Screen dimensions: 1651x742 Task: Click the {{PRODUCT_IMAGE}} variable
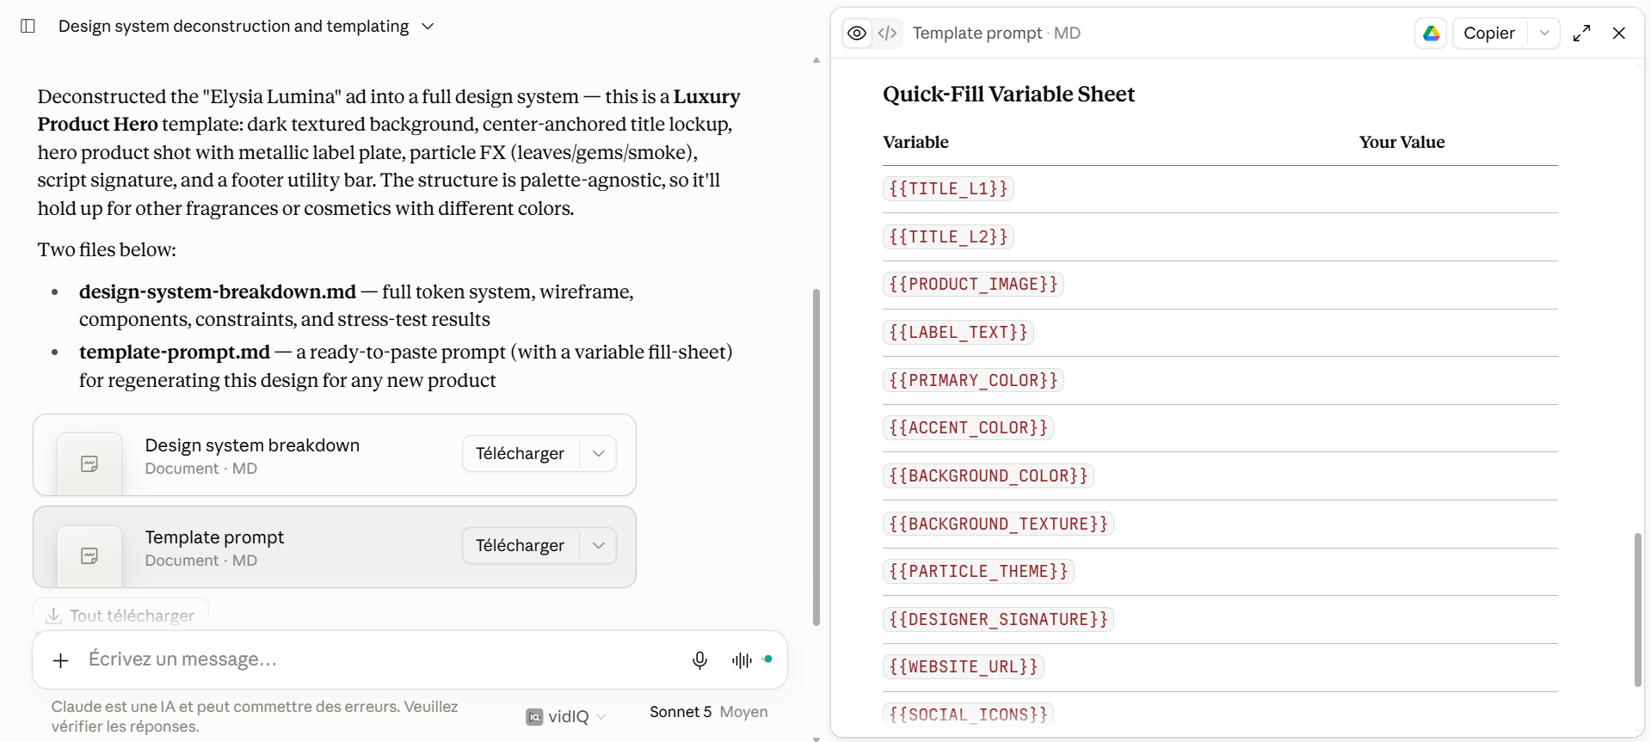coord(973,284)
